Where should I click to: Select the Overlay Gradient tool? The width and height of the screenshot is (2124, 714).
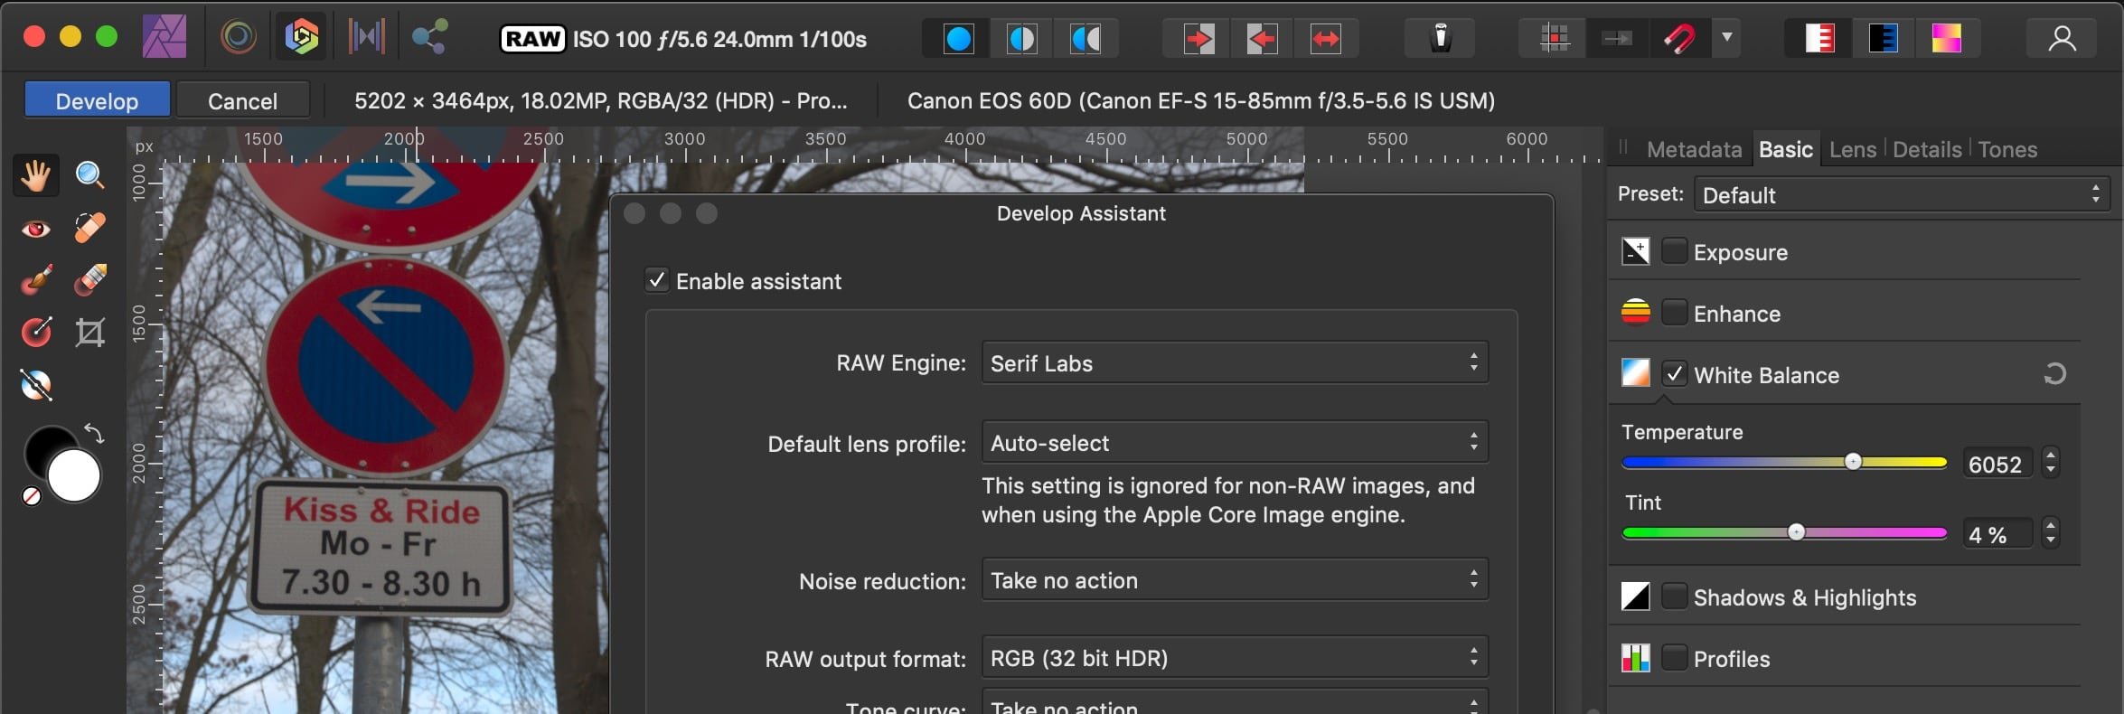click(x=36, y=333)
